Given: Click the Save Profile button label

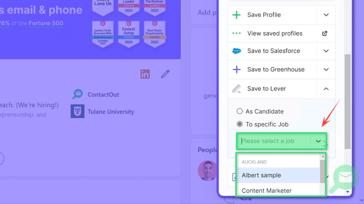Looking at the screenshot, I should 264,15.
